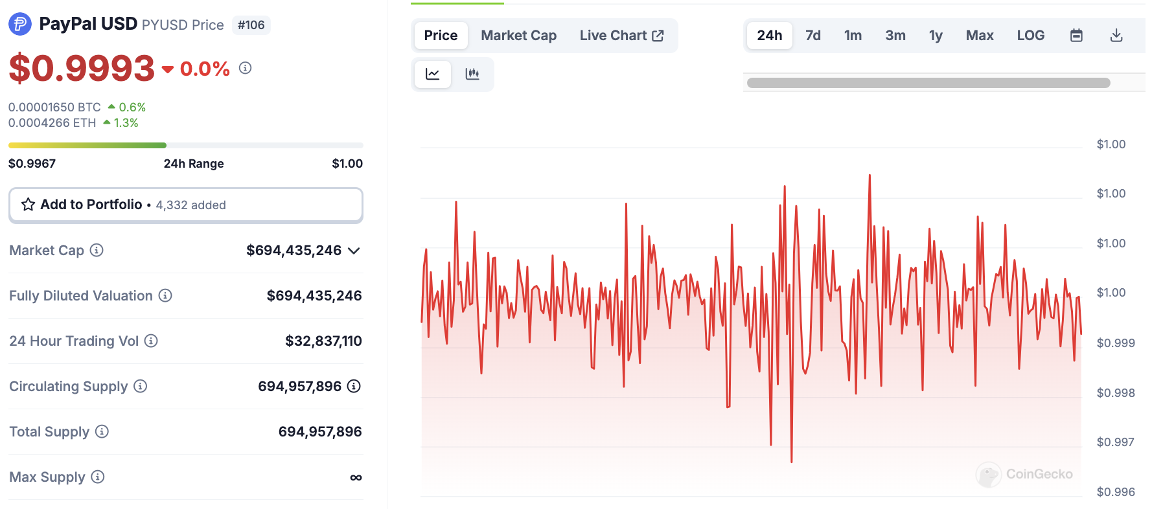Switch to candlestick chart view icon
This screenshot has width=1152, height=509.
click(472, 74)
